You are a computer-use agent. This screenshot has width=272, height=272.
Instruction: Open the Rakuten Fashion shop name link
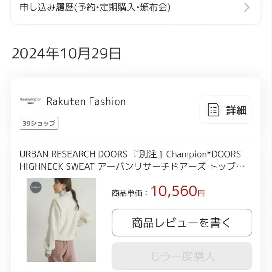[86, 101]
